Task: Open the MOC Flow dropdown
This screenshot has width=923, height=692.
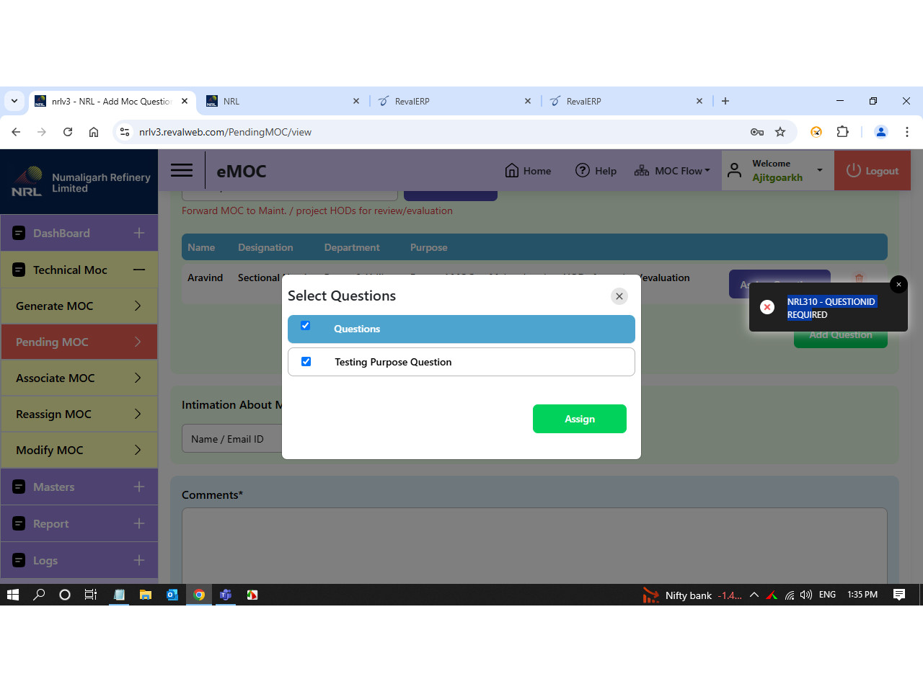Action: coord(672,171)
